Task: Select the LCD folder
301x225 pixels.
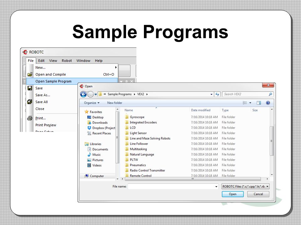Action: point(130,128)
